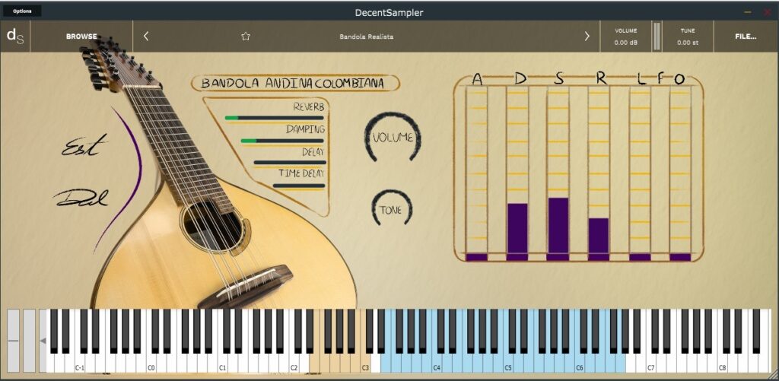Set the Sustain (S) envelope bar

558,173
